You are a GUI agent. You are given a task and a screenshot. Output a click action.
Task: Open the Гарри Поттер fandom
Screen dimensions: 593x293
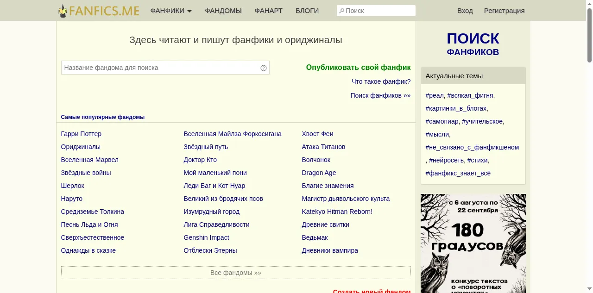81,134
